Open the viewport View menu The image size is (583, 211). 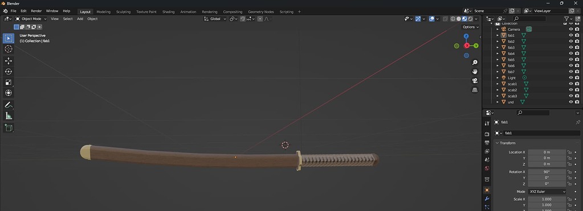tap(55, 19)
